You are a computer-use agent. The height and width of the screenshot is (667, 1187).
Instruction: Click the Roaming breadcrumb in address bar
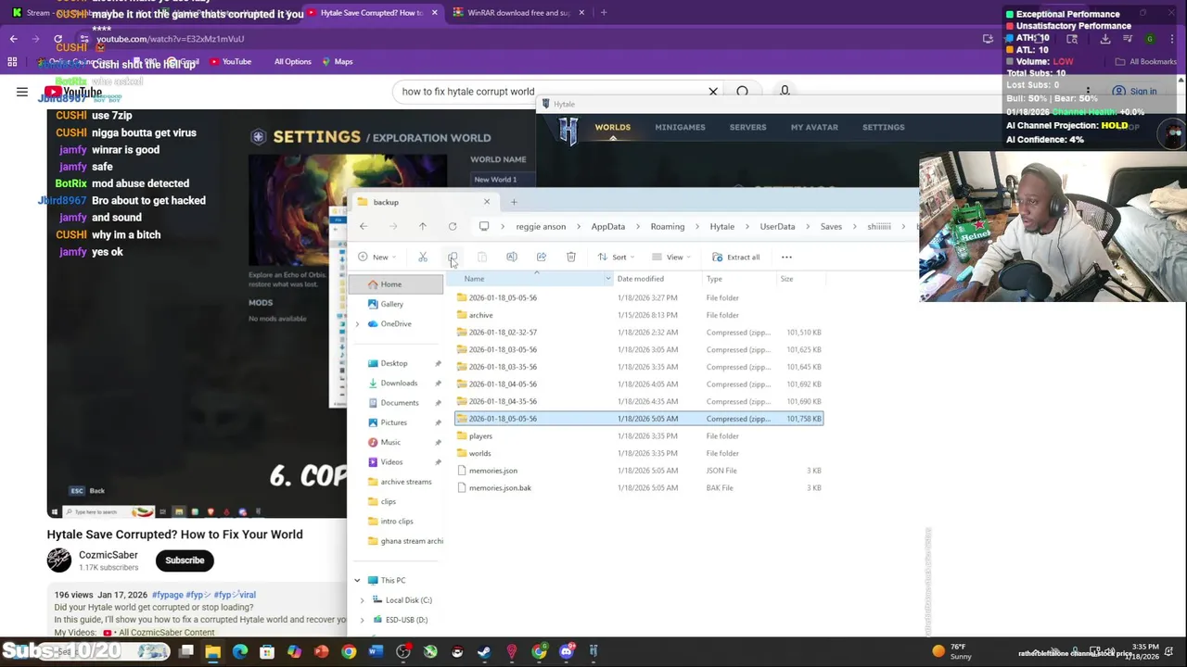[x=667, y=226]
